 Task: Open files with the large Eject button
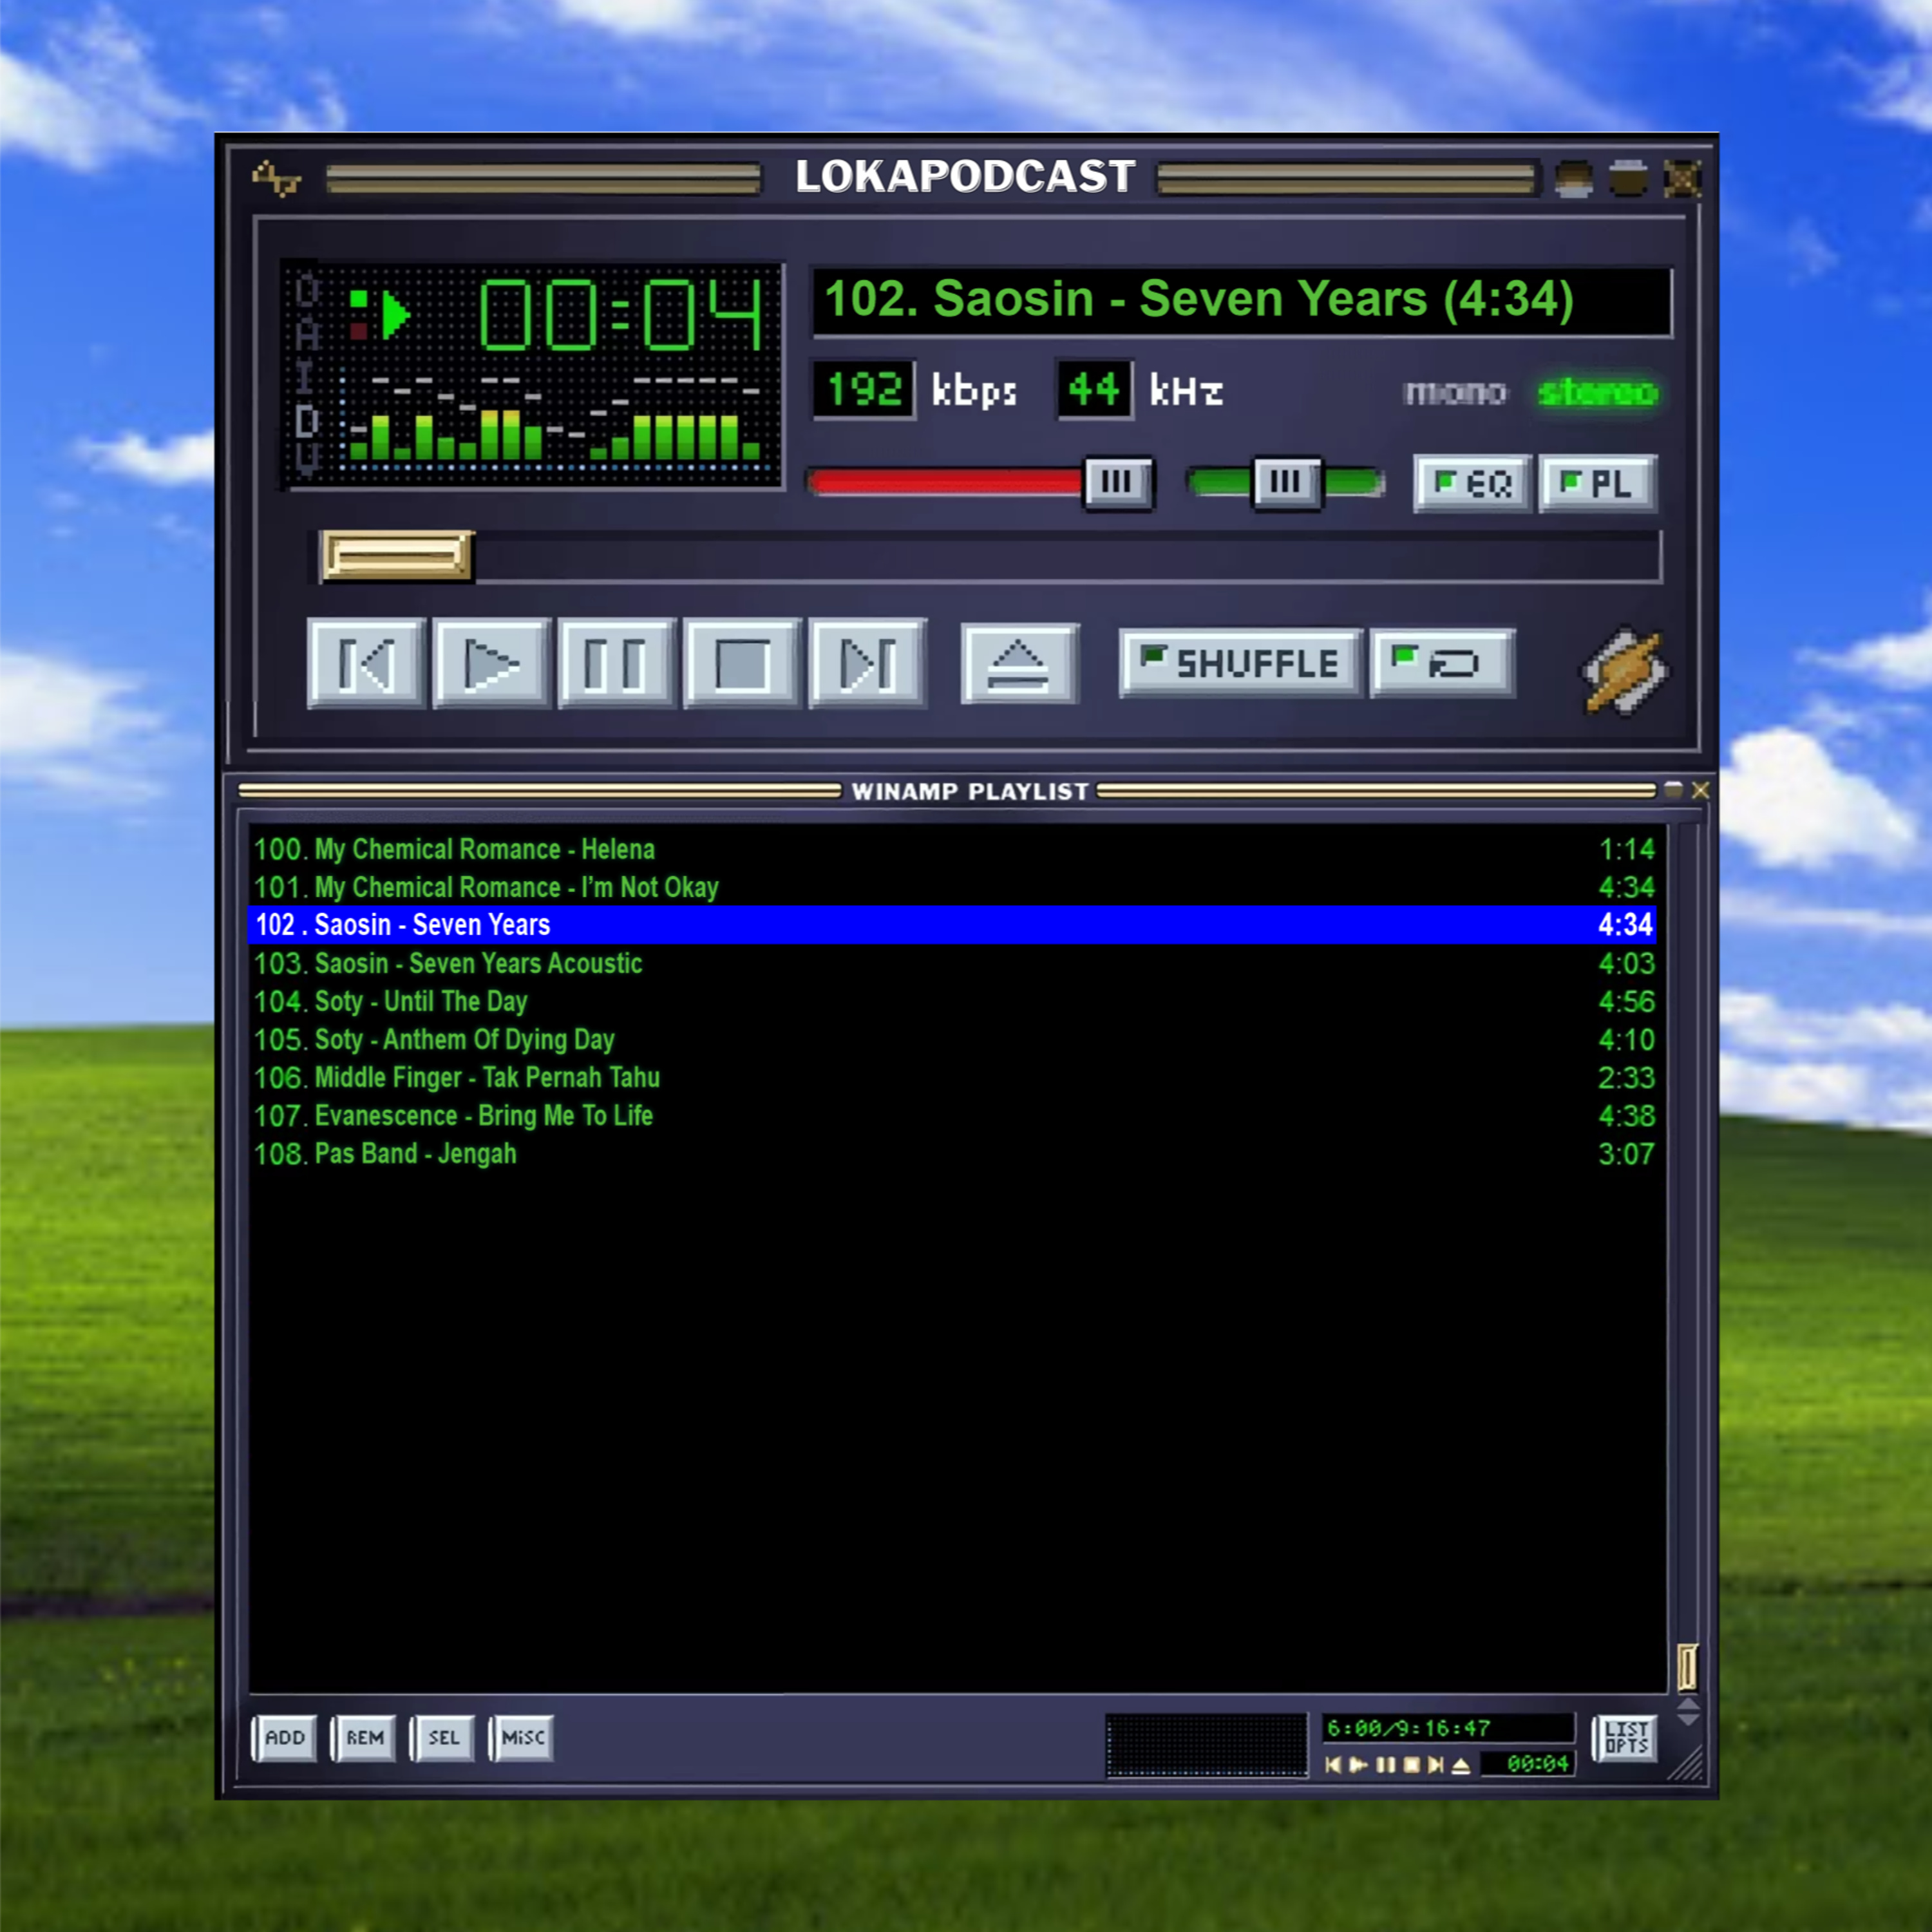coord(1020,664)
